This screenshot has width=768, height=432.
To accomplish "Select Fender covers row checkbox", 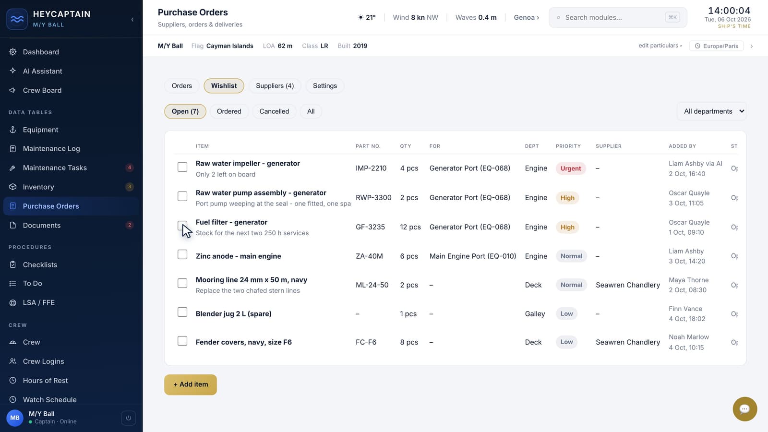I will coord(182,341).
